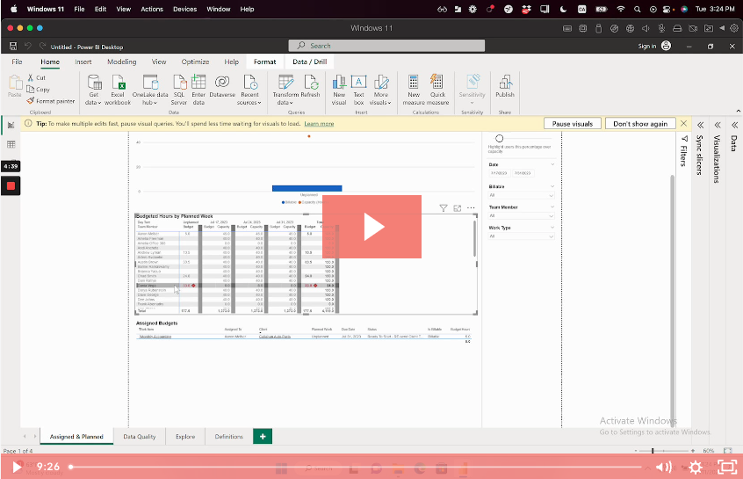Open Recent sources list
Image resolution: width=743 pixels, height=479 pixels.
tap(249, 90)
